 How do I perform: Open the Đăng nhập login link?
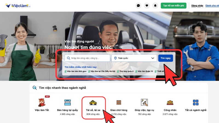point(197,5)
